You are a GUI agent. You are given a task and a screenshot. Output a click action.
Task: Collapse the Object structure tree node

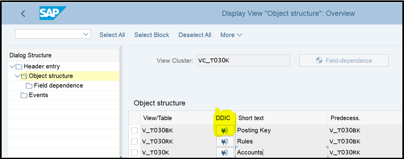pyautogui.click(x=17, y=76)
